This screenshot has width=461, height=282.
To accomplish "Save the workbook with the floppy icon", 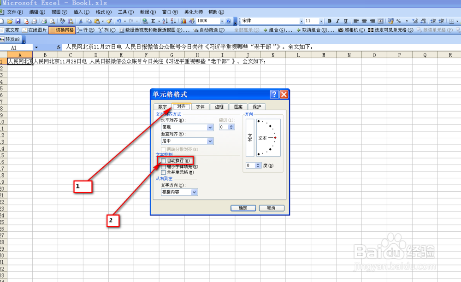I will 18,21.
